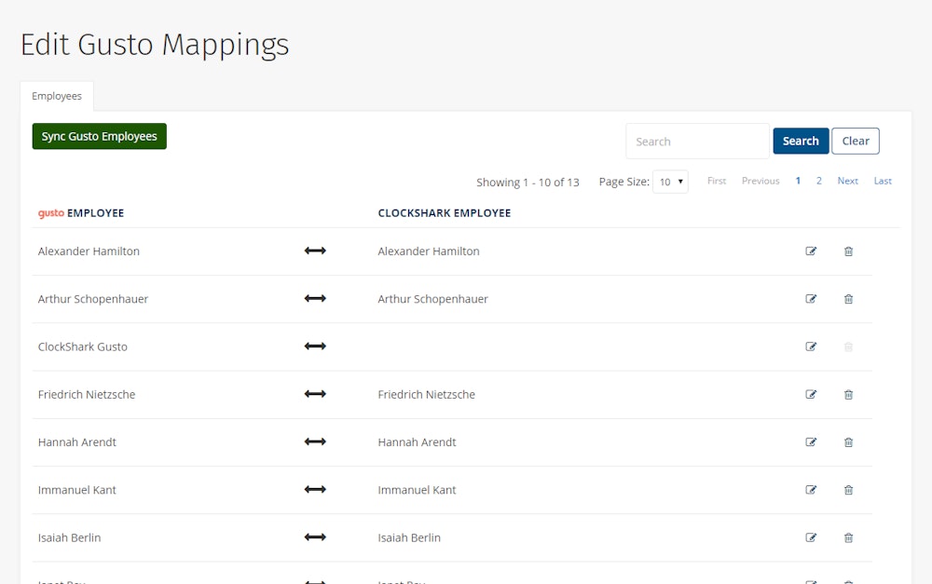Jump to the Next page
The width and height of the screenshot is (932, 584).
tap(847, 181)
